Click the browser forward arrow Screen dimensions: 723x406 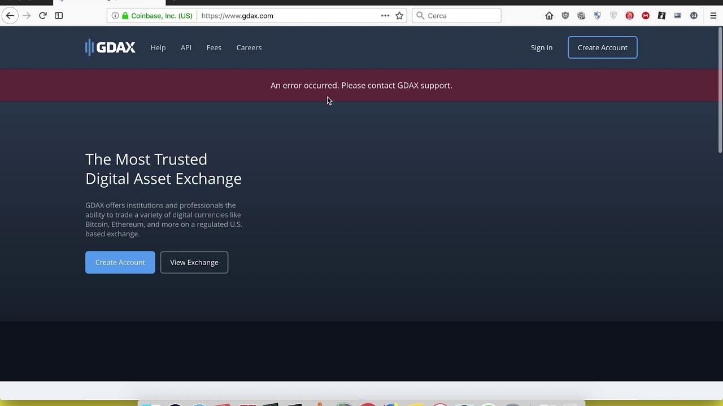pos(27,16)
